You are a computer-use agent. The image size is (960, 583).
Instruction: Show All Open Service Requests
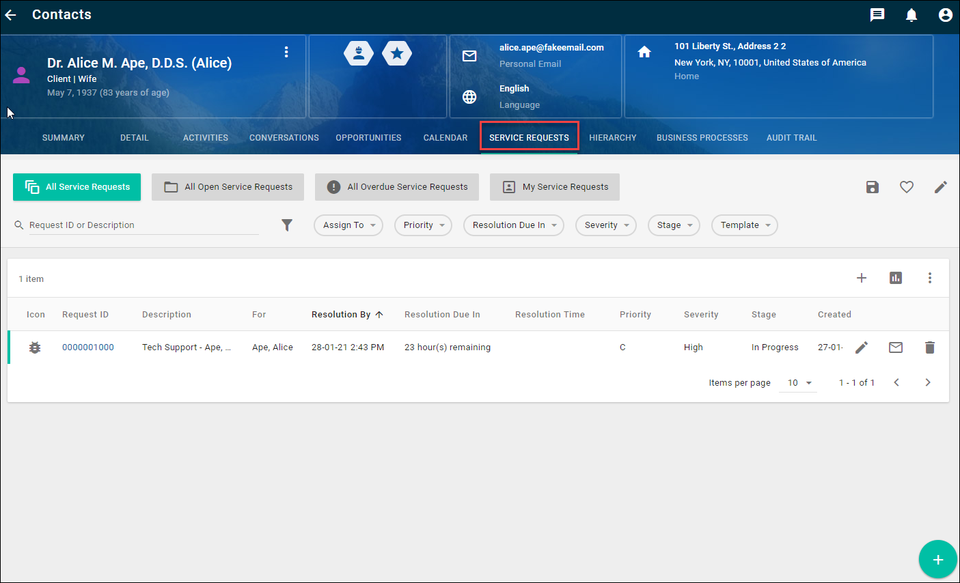pos(228,187)
